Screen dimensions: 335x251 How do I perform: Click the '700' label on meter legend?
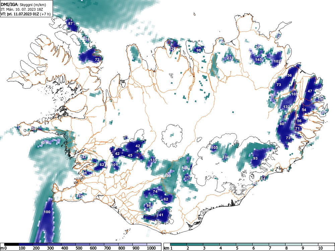click(108, 248)
